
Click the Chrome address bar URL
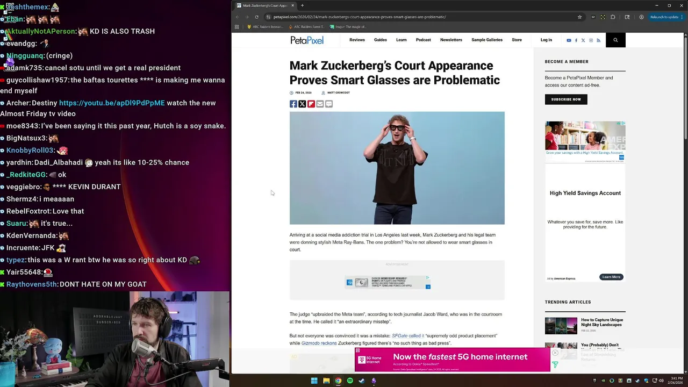pos(360,17)
